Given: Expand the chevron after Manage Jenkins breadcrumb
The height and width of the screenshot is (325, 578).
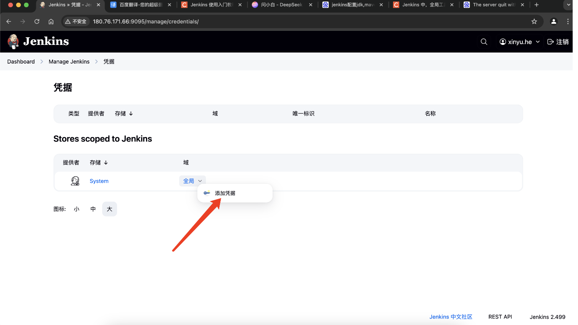Looking at the screenshot, I should [96, 62].
